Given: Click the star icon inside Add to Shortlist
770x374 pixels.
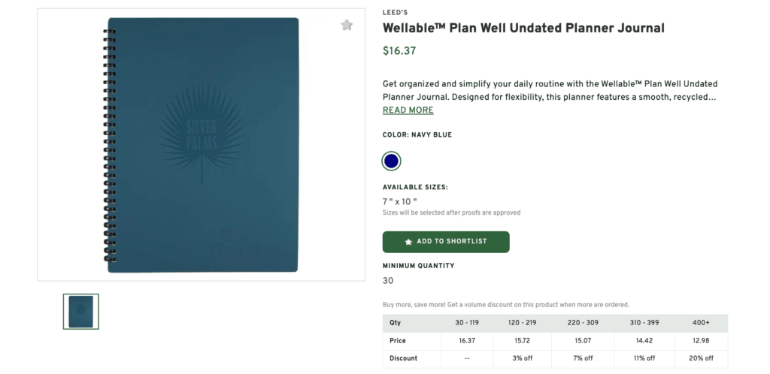Looking at the screenshot, I should (x=408, y=242).
